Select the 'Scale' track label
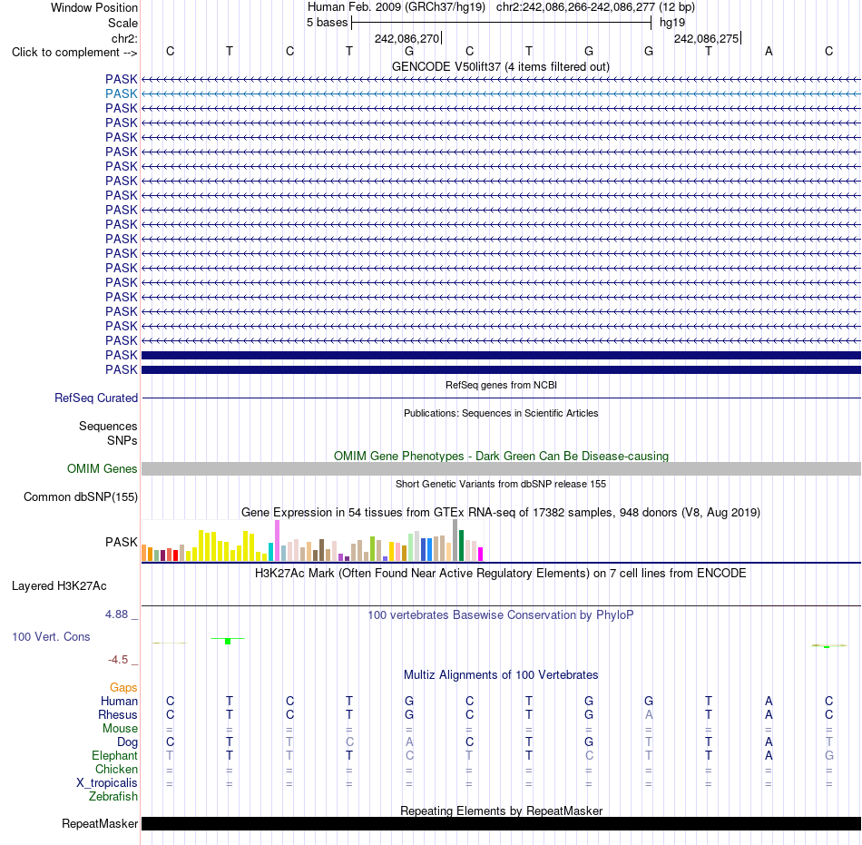The width and height of the screenshot is (862, 845). pos(122,23)
